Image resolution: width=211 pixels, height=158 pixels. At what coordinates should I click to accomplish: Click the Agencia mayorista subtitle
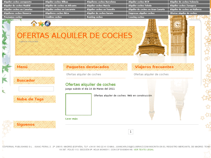click(28, 41)
